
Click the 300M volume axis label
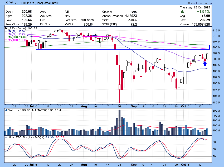pyautogui.click(x=216, y=121)
